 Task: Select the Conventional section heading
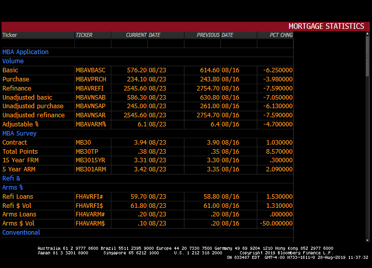pos(21,233)
